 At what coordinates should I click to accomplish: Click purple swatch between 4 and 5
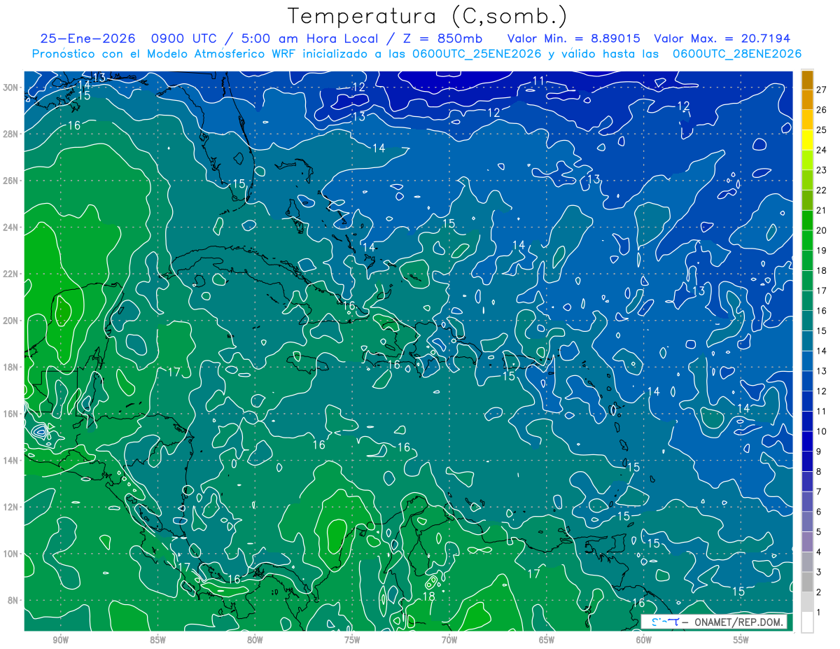click(x=807, y=541)
